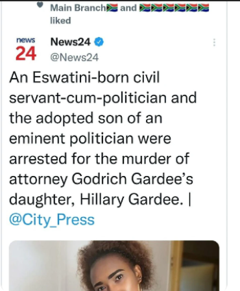Click the blue verified badge beside News24

[99, 42]
